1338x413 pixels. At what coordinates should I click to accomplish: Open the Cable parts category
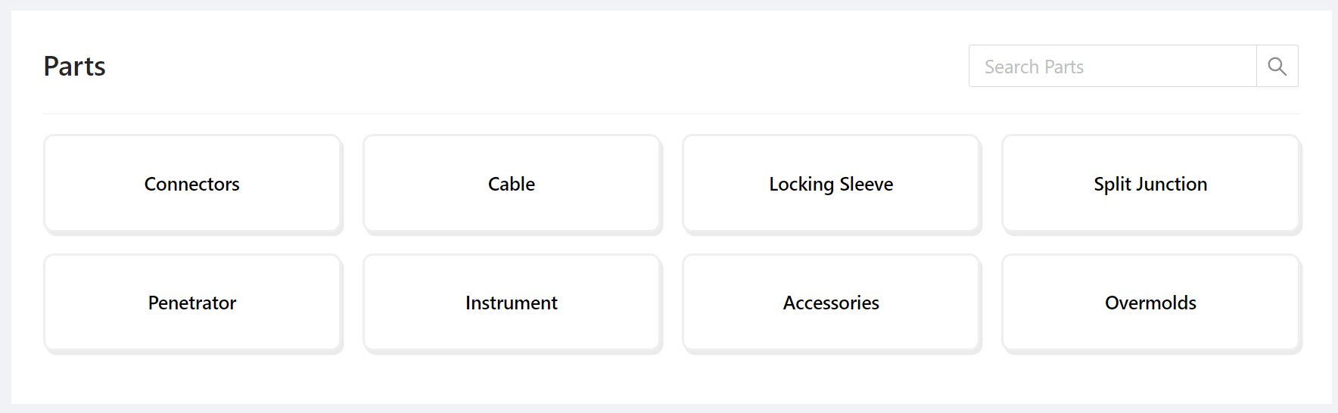512,184
